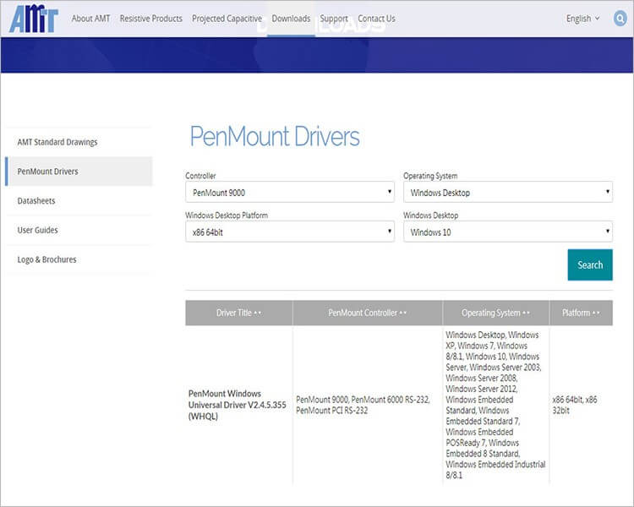Select Datasheets in the sidebar
The width and height of the screenshot is (634, 507).
(36, 201)
